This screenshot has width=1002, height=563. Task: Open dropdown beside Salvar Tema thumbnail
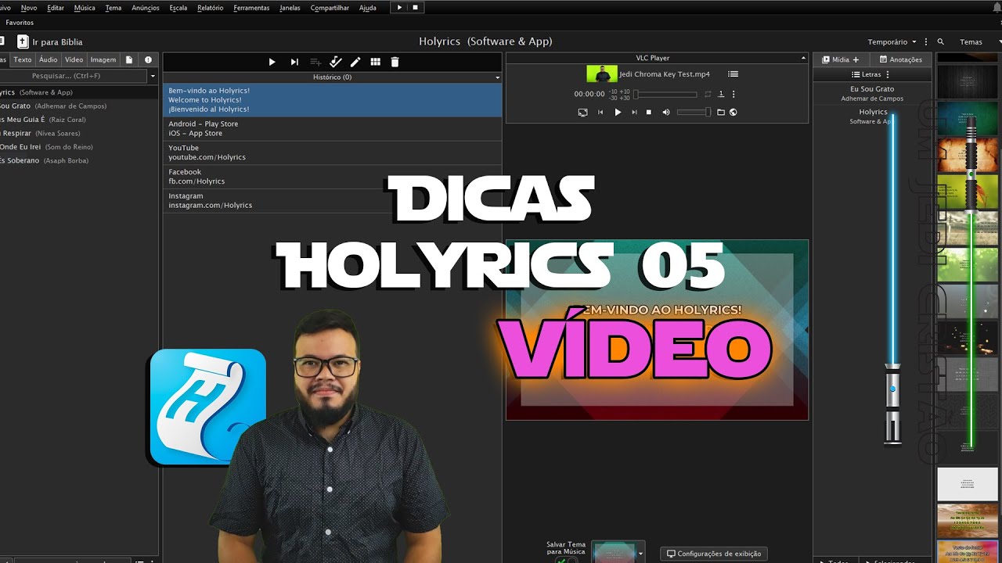pyautogui.click(x=641, y=554)
